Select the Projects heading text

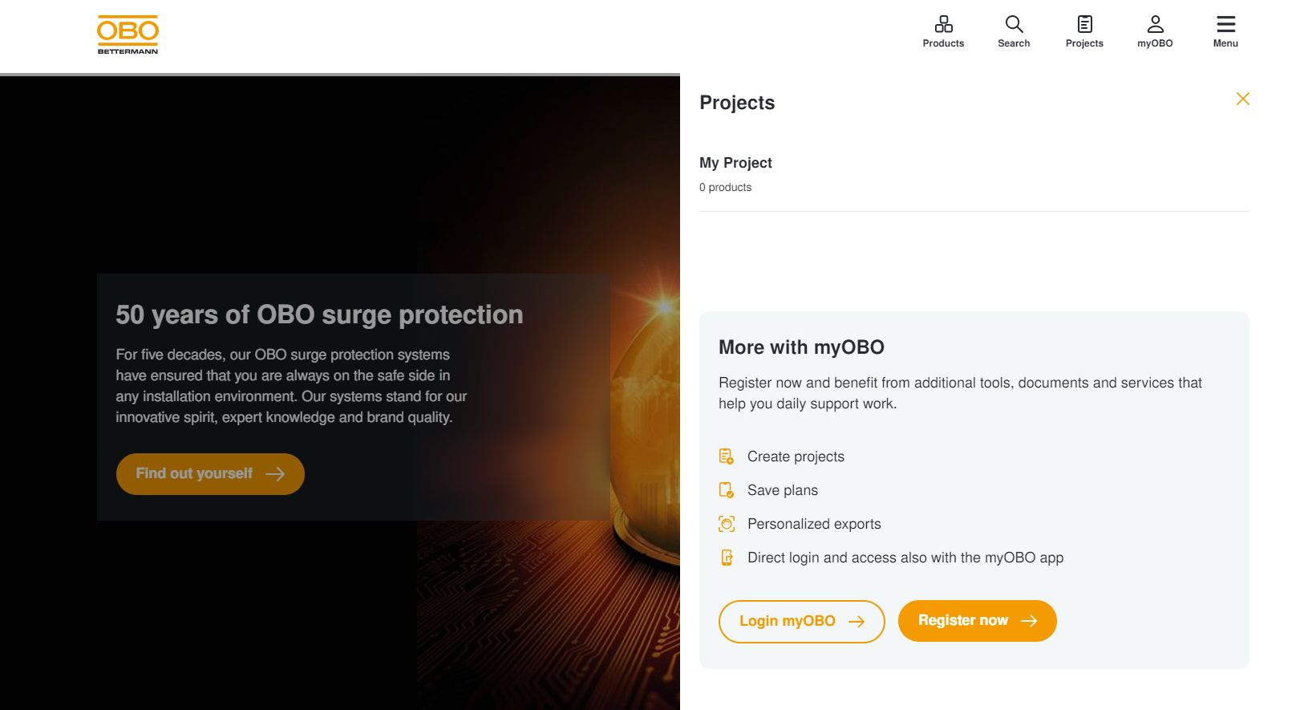(736, 103)
